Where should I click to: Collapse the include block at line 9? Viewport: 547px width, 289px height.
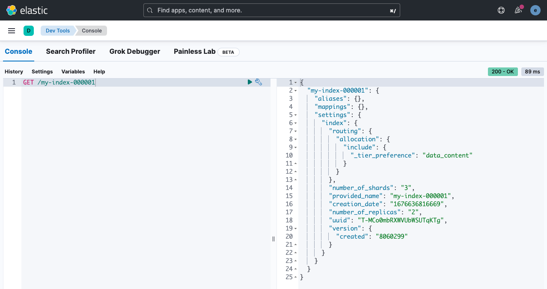click(x=296, y=147)
